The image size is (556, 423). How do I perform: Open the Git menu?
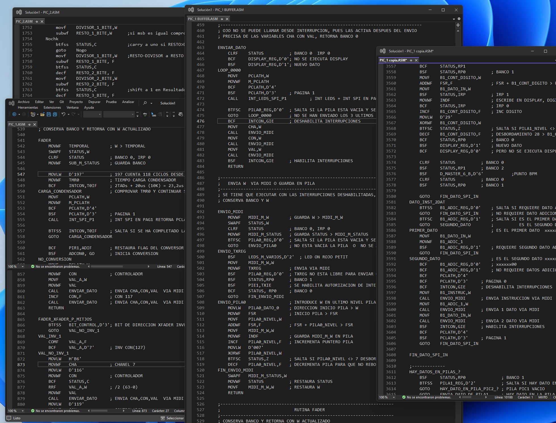coord(62,102)
